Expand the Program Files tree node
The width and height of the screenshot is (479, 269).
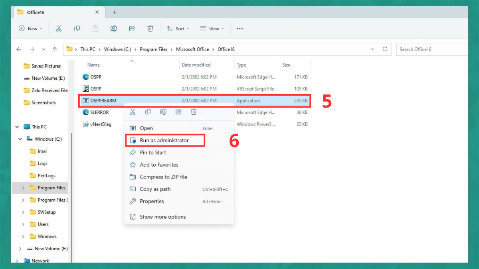[x=23, y=188]
